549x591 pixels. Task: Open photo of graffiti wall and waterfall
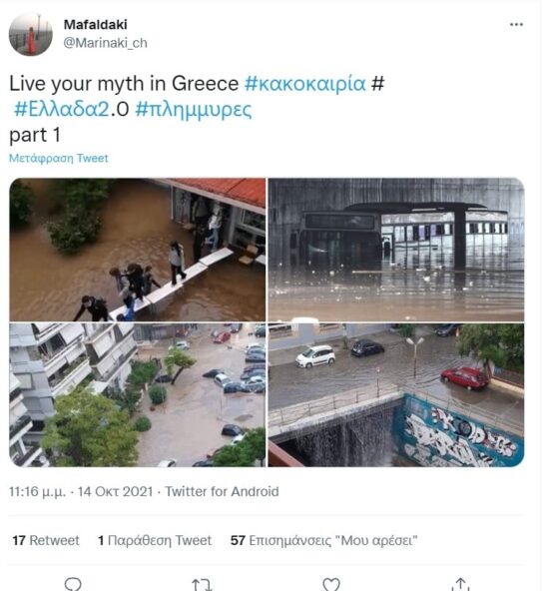396,395
